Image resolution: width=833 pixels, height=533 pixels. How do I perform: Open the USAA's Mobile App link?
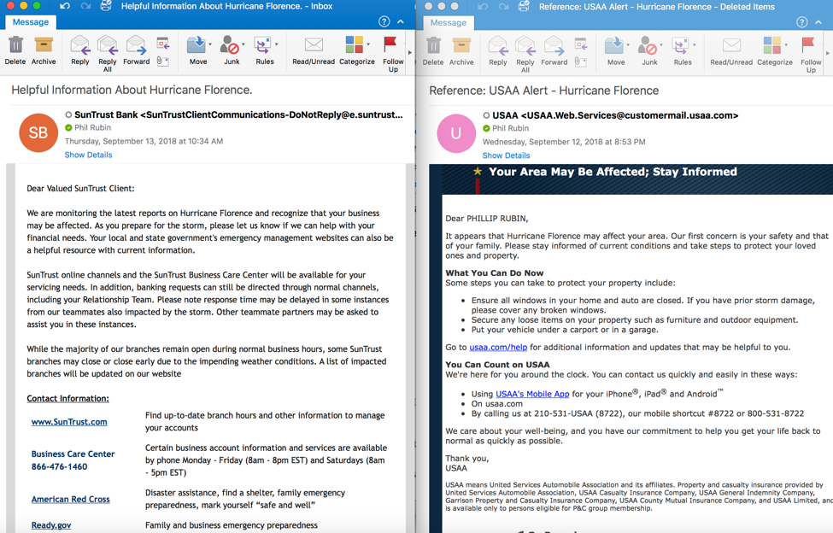click(532, 394)
